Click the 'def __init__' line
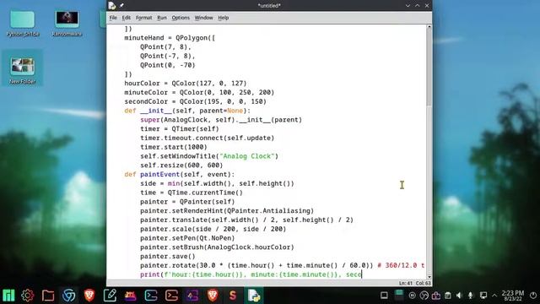The image size is (540, 304). tap(187, 111)
